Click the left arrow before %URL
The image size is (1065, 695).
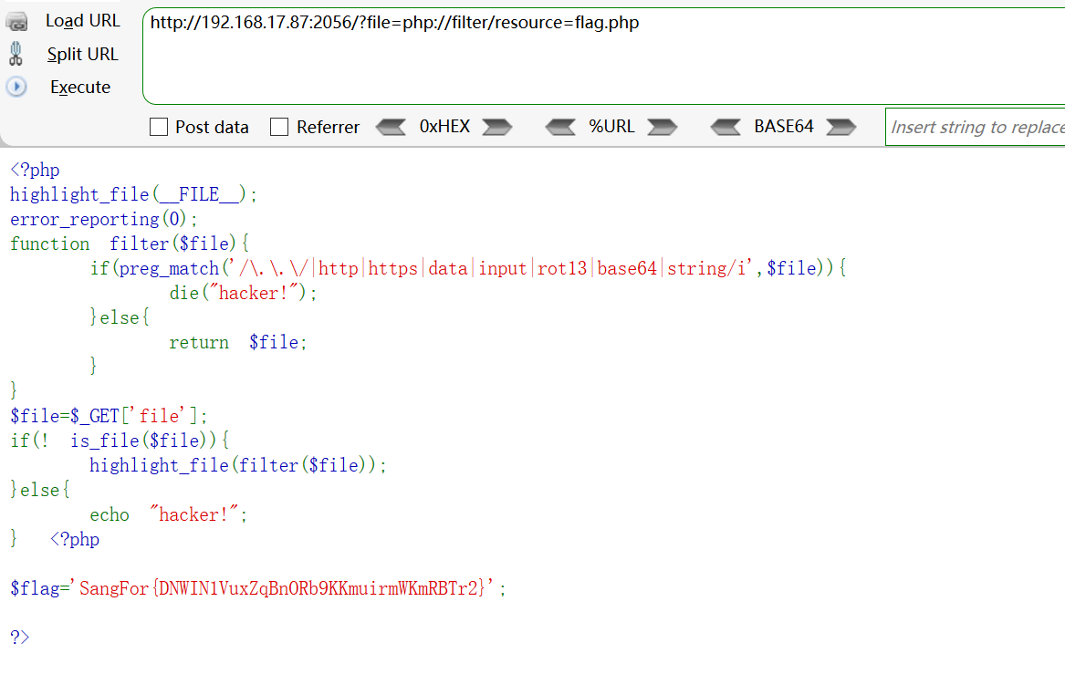[560, 127]
